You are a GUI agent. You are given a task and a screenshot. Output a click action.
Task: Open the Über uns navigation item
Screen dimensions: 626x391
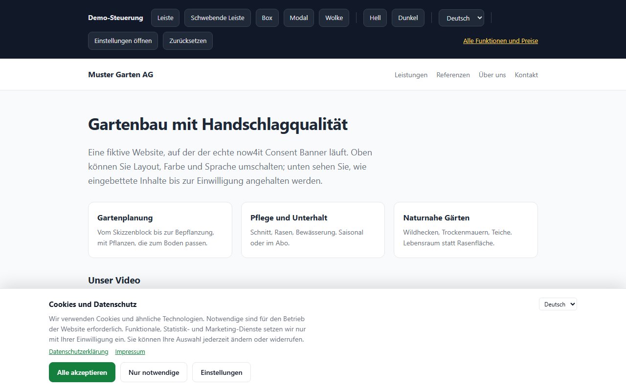pos(492,75)
